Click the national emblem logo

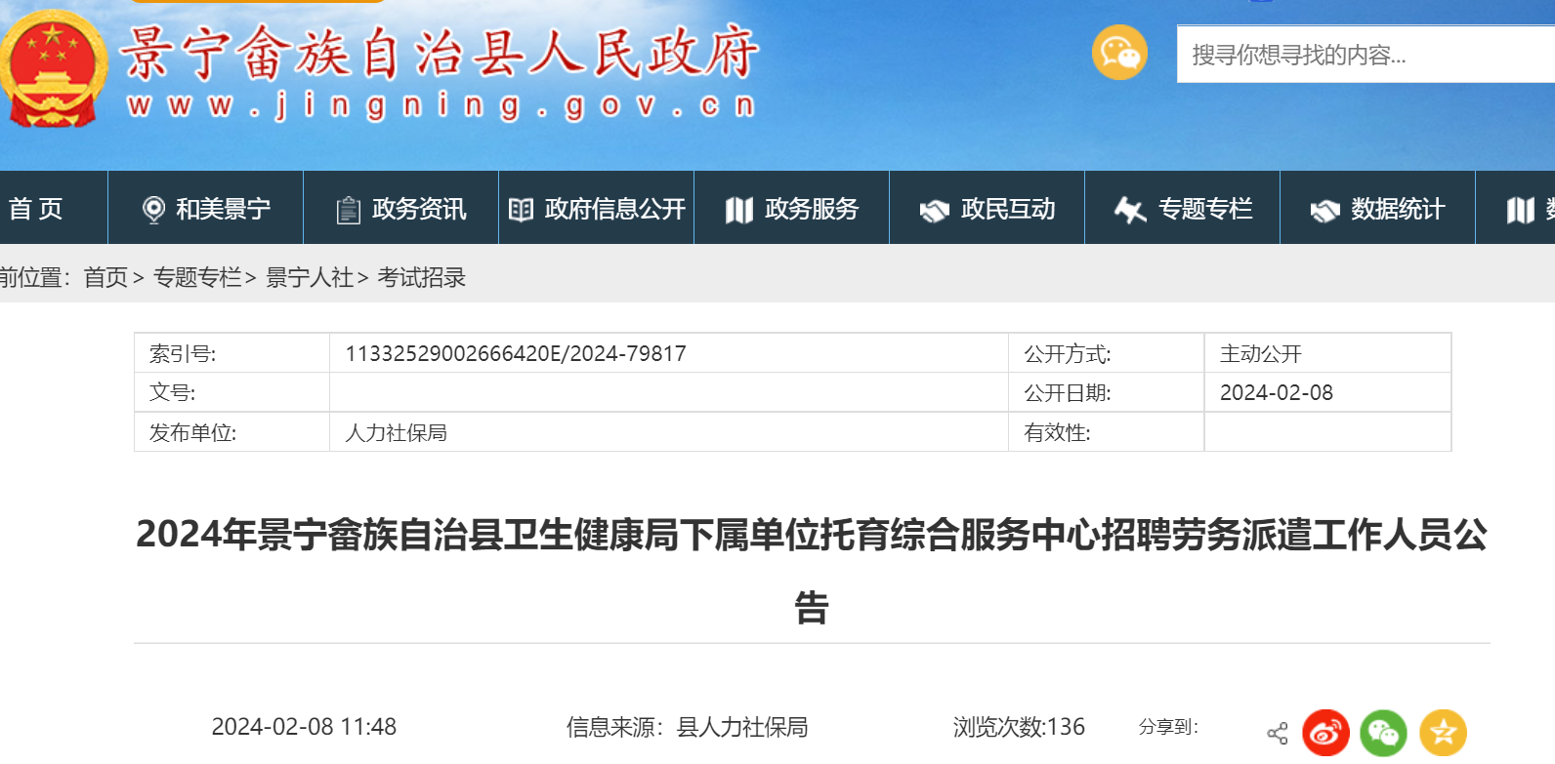(54, 70)
